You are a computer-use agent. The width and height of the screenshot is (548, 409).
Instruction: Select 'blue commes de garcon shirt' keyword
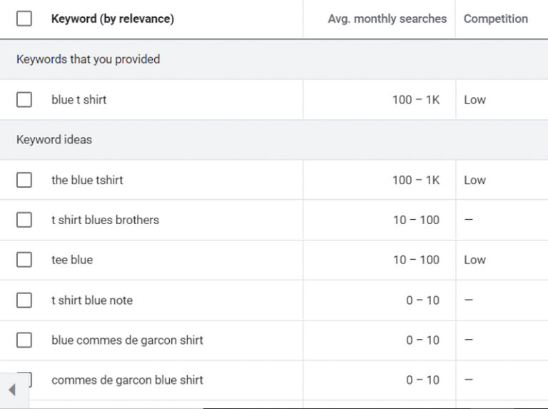(127, 340)
